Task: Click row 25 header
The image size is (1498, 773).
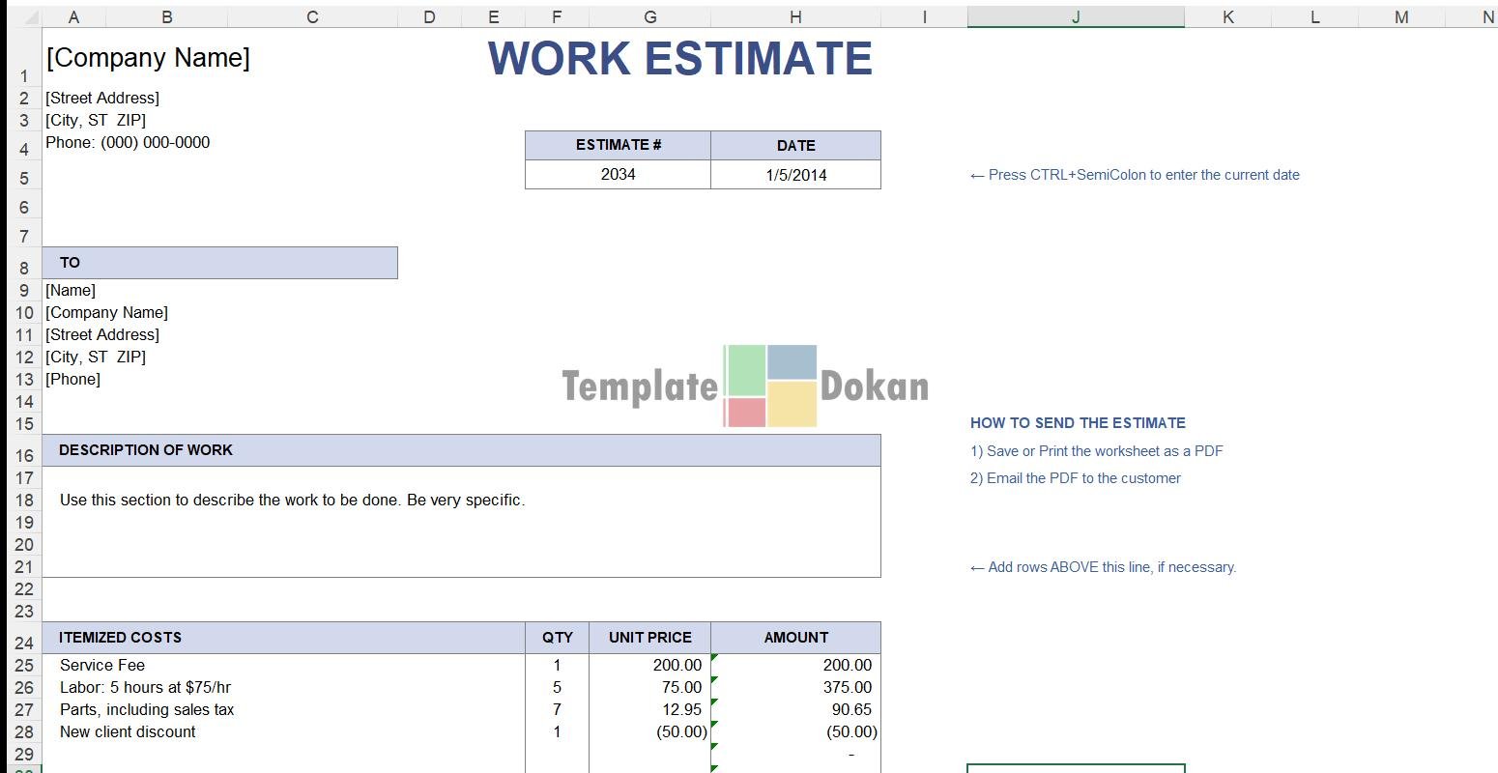Action: (24, 665)
